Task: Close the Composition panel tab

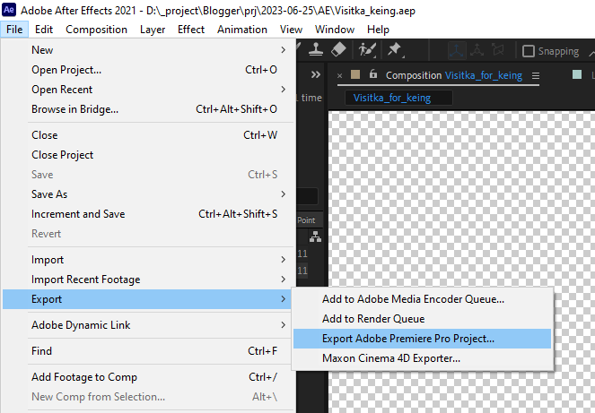Action: click(x=339, y=76)
